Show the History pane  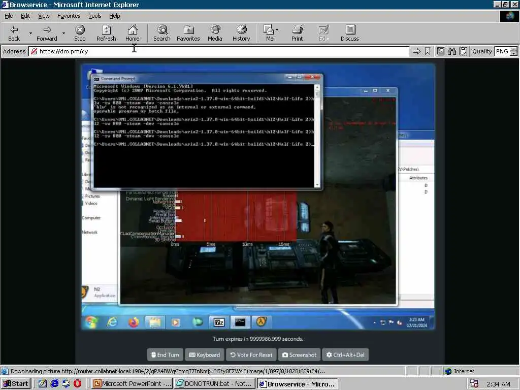[241, 33]
